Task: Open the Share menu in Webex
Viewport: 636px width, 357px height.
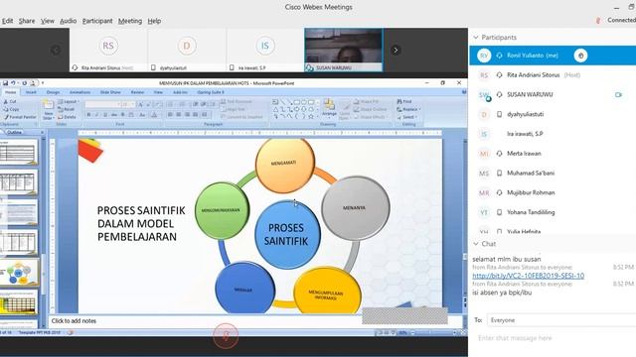Action: point(27,21)
